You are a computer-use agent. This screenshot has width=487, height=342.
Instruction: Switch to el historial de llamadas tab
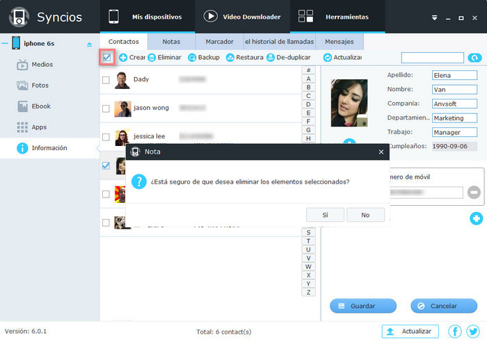pos(279,42)
